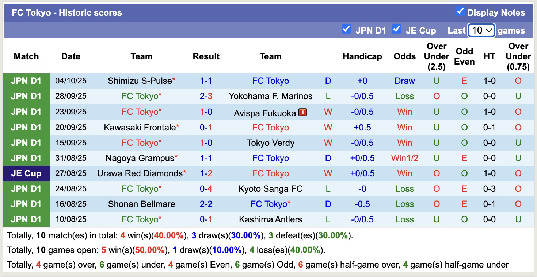Uncheck the JPN D1 filter checkbox
Viewport: 537px width, 277px height.
pyautogui.click(x=346, y=29)
